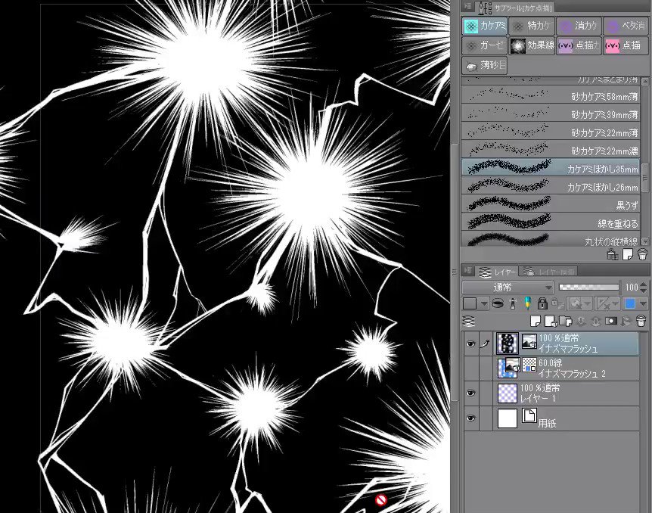Click the blue layer color swatch
Image resolution: width=652 pixels, height=513 pixels.
pos(629,303)
